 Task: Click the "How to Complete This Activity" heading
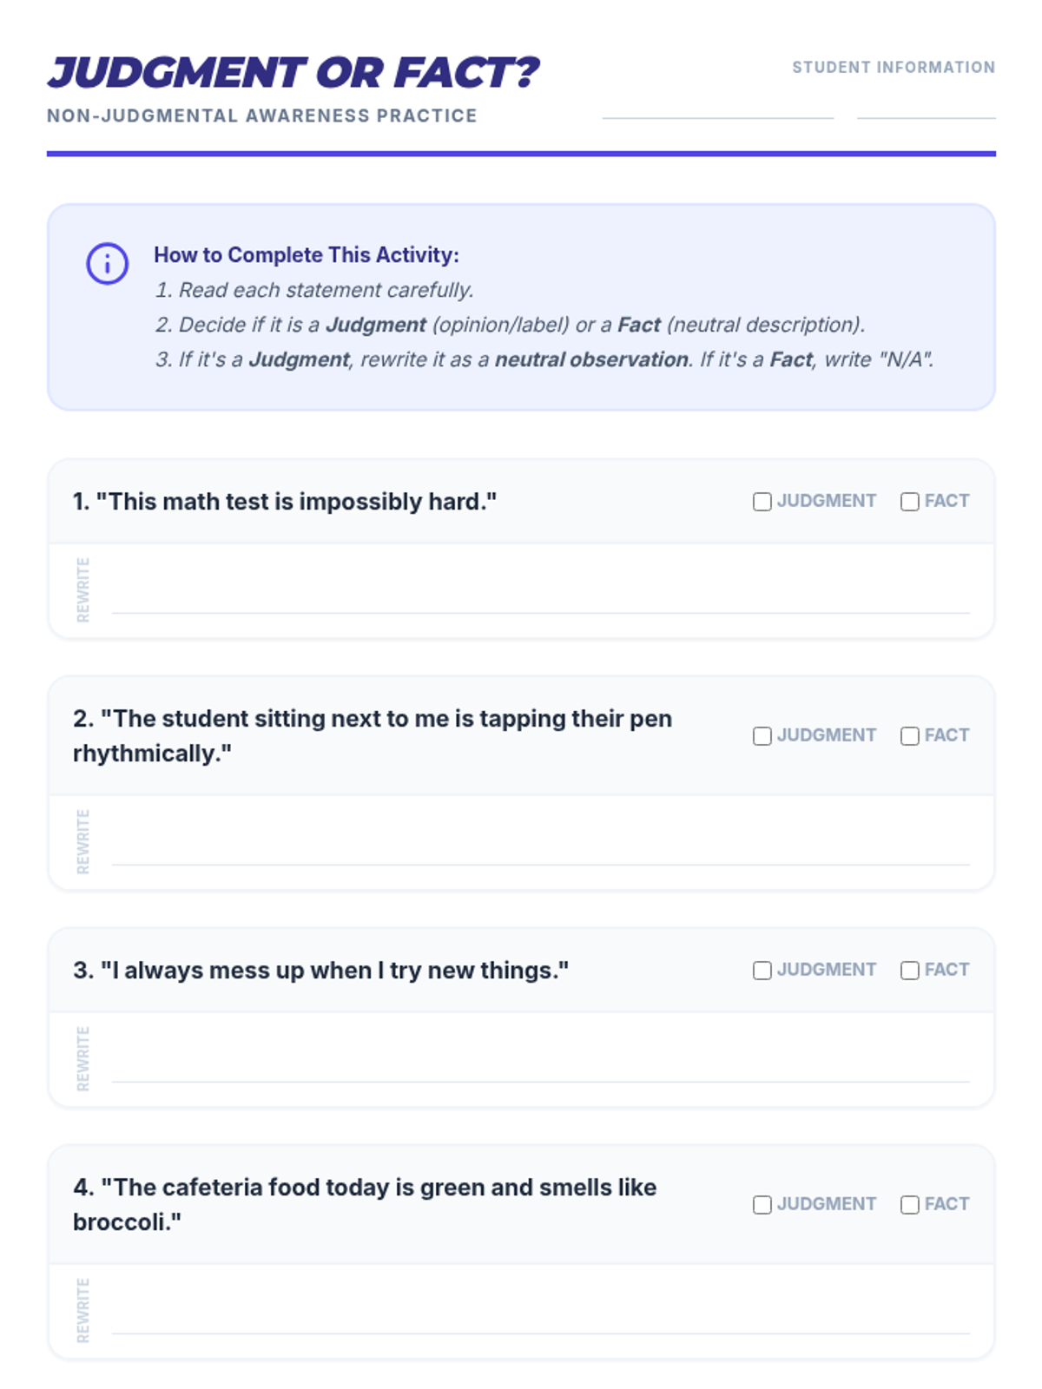307,255
